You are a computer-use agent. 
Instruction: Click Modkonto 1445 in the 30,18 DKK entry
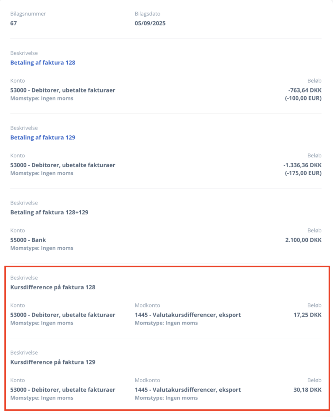pyautogui.click(x=187, y=390)
